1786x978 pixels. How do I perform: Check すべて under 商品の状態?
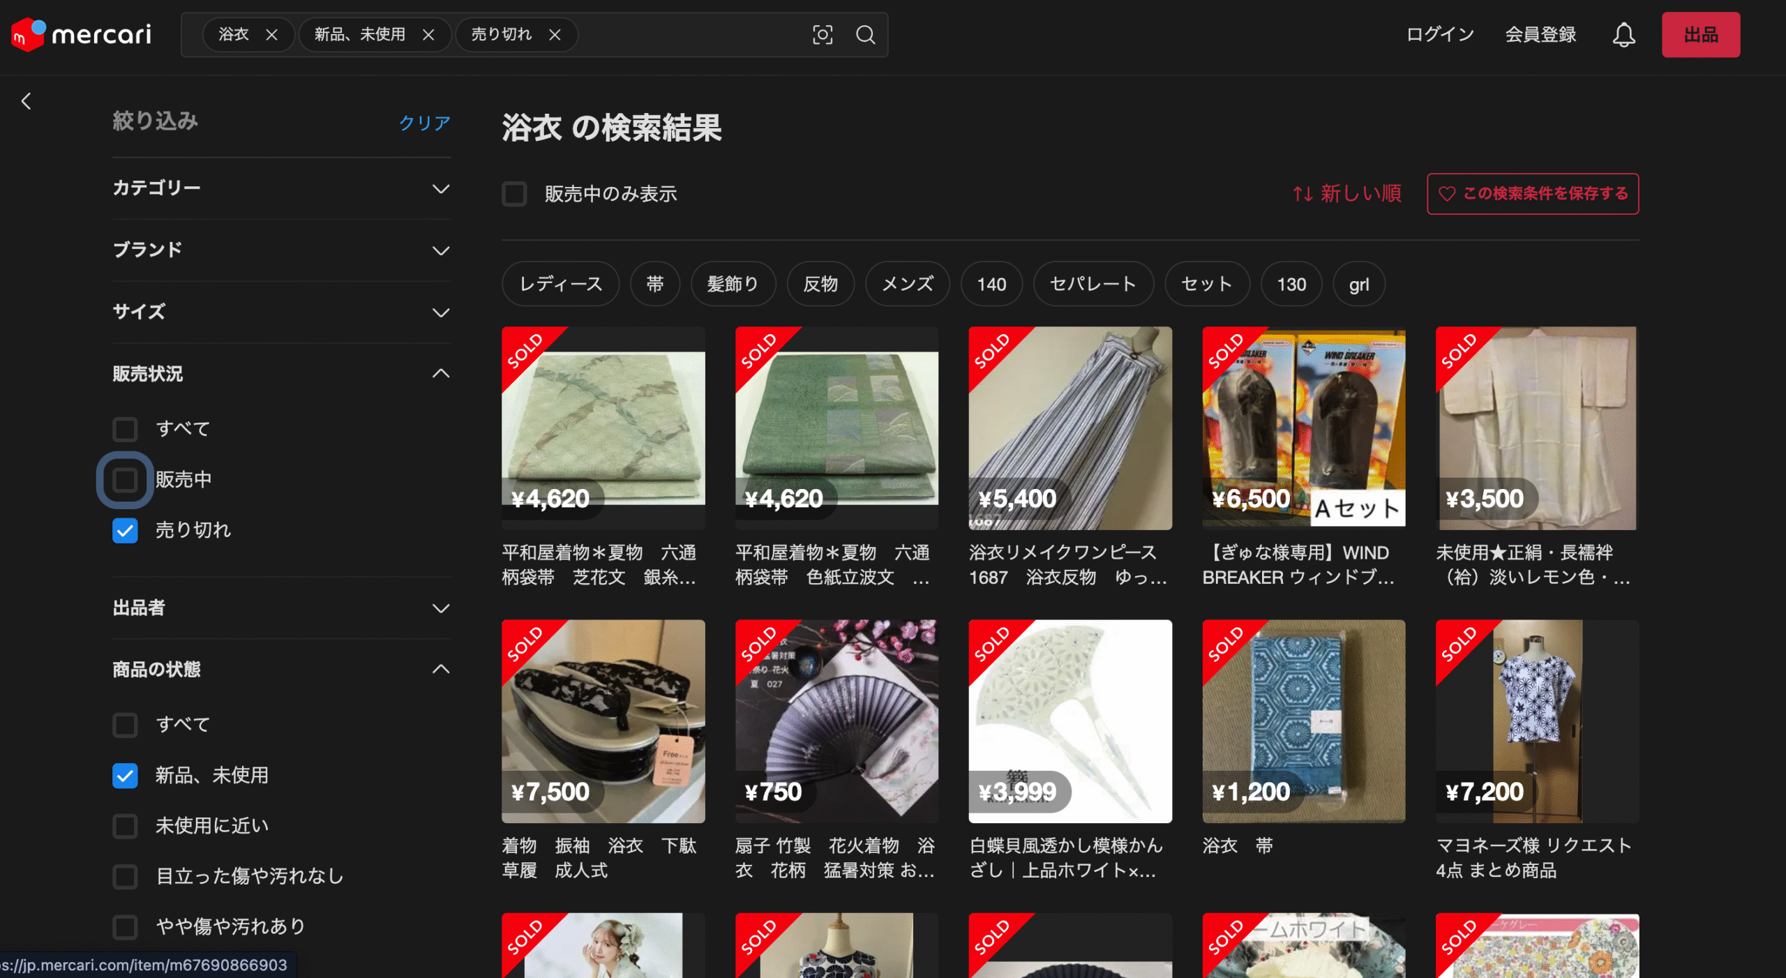coord(125,725)
